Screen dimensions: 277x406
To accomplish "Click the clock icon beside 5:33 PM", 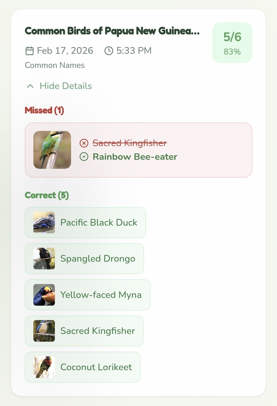I will [109, 51].
